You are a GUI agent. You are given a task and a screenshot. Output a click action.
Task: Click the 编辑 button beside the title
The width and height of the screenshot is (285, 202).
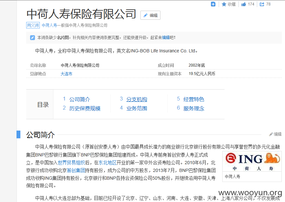pyautogui.click(x=150, y=15)
